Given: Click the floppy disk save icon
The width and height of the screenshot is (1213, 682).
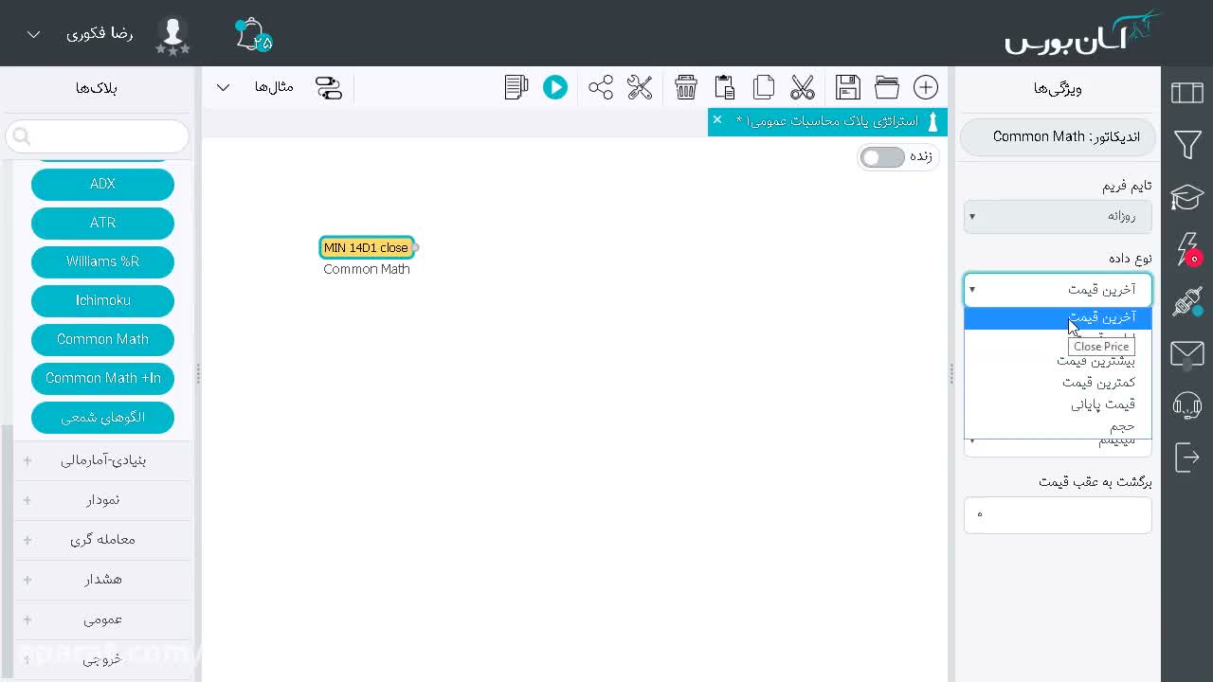Looking at the screenshot, I should [x=848, y=88].
